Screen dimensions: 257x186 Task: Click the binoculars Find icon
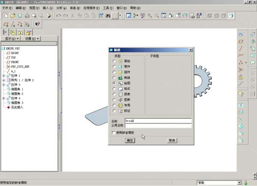point(108,16)
